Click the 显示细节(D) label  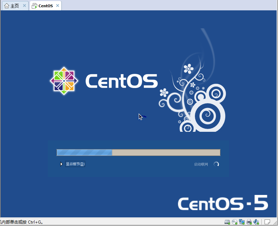(x=75, y=164)
